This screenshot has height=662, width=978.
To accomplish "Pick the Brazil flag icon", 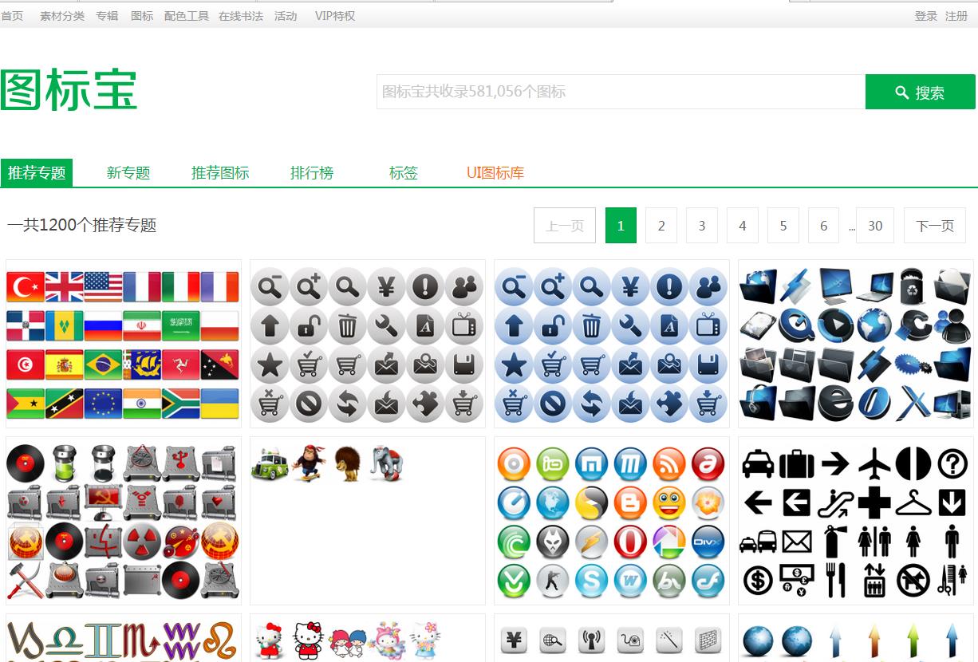I will [x=104, y=364].
